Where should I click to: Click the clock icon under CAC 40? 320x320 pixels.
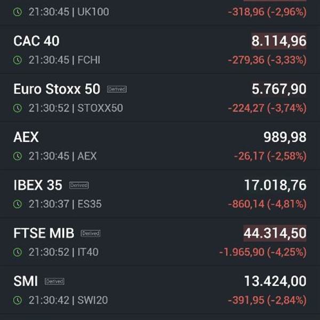point(18,60)
